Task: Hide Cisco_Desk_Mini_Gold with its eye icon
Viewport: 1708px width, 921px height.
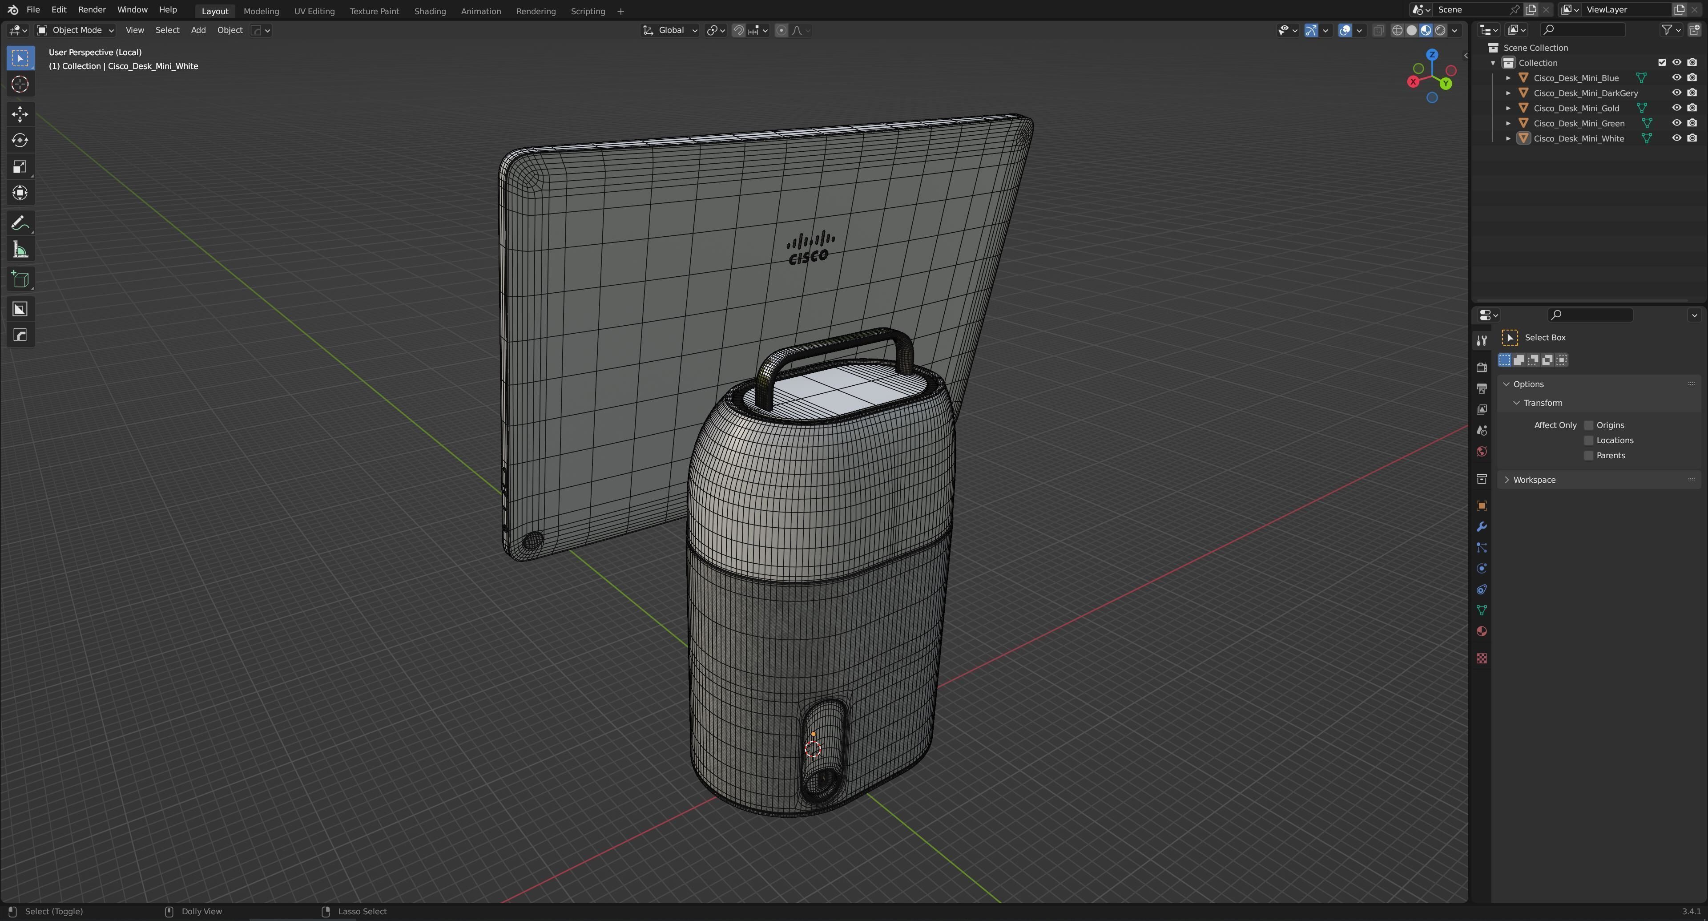Action: point(1676,108)
